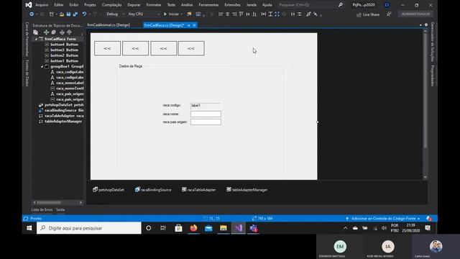Open the Mail app from taskbar
This screenshot has height=259, width=460.
[x=208, y=228]
